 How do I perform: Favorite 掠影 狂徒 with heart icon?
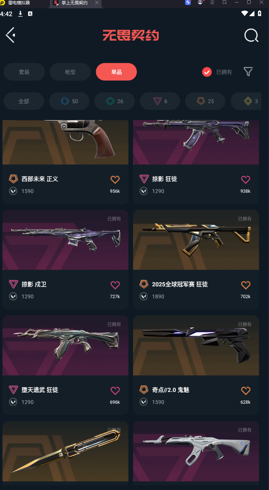tap(245, 179)
